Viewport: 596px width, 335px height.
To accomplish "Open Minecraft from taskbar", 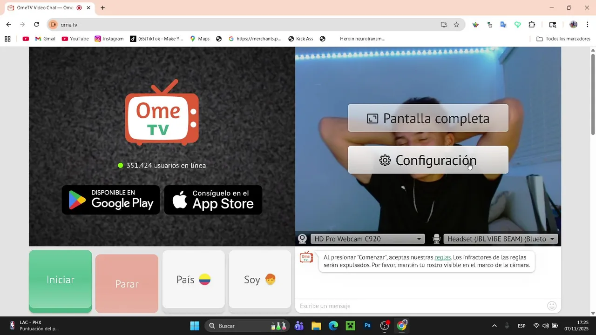I will click(x=350, y=326).
